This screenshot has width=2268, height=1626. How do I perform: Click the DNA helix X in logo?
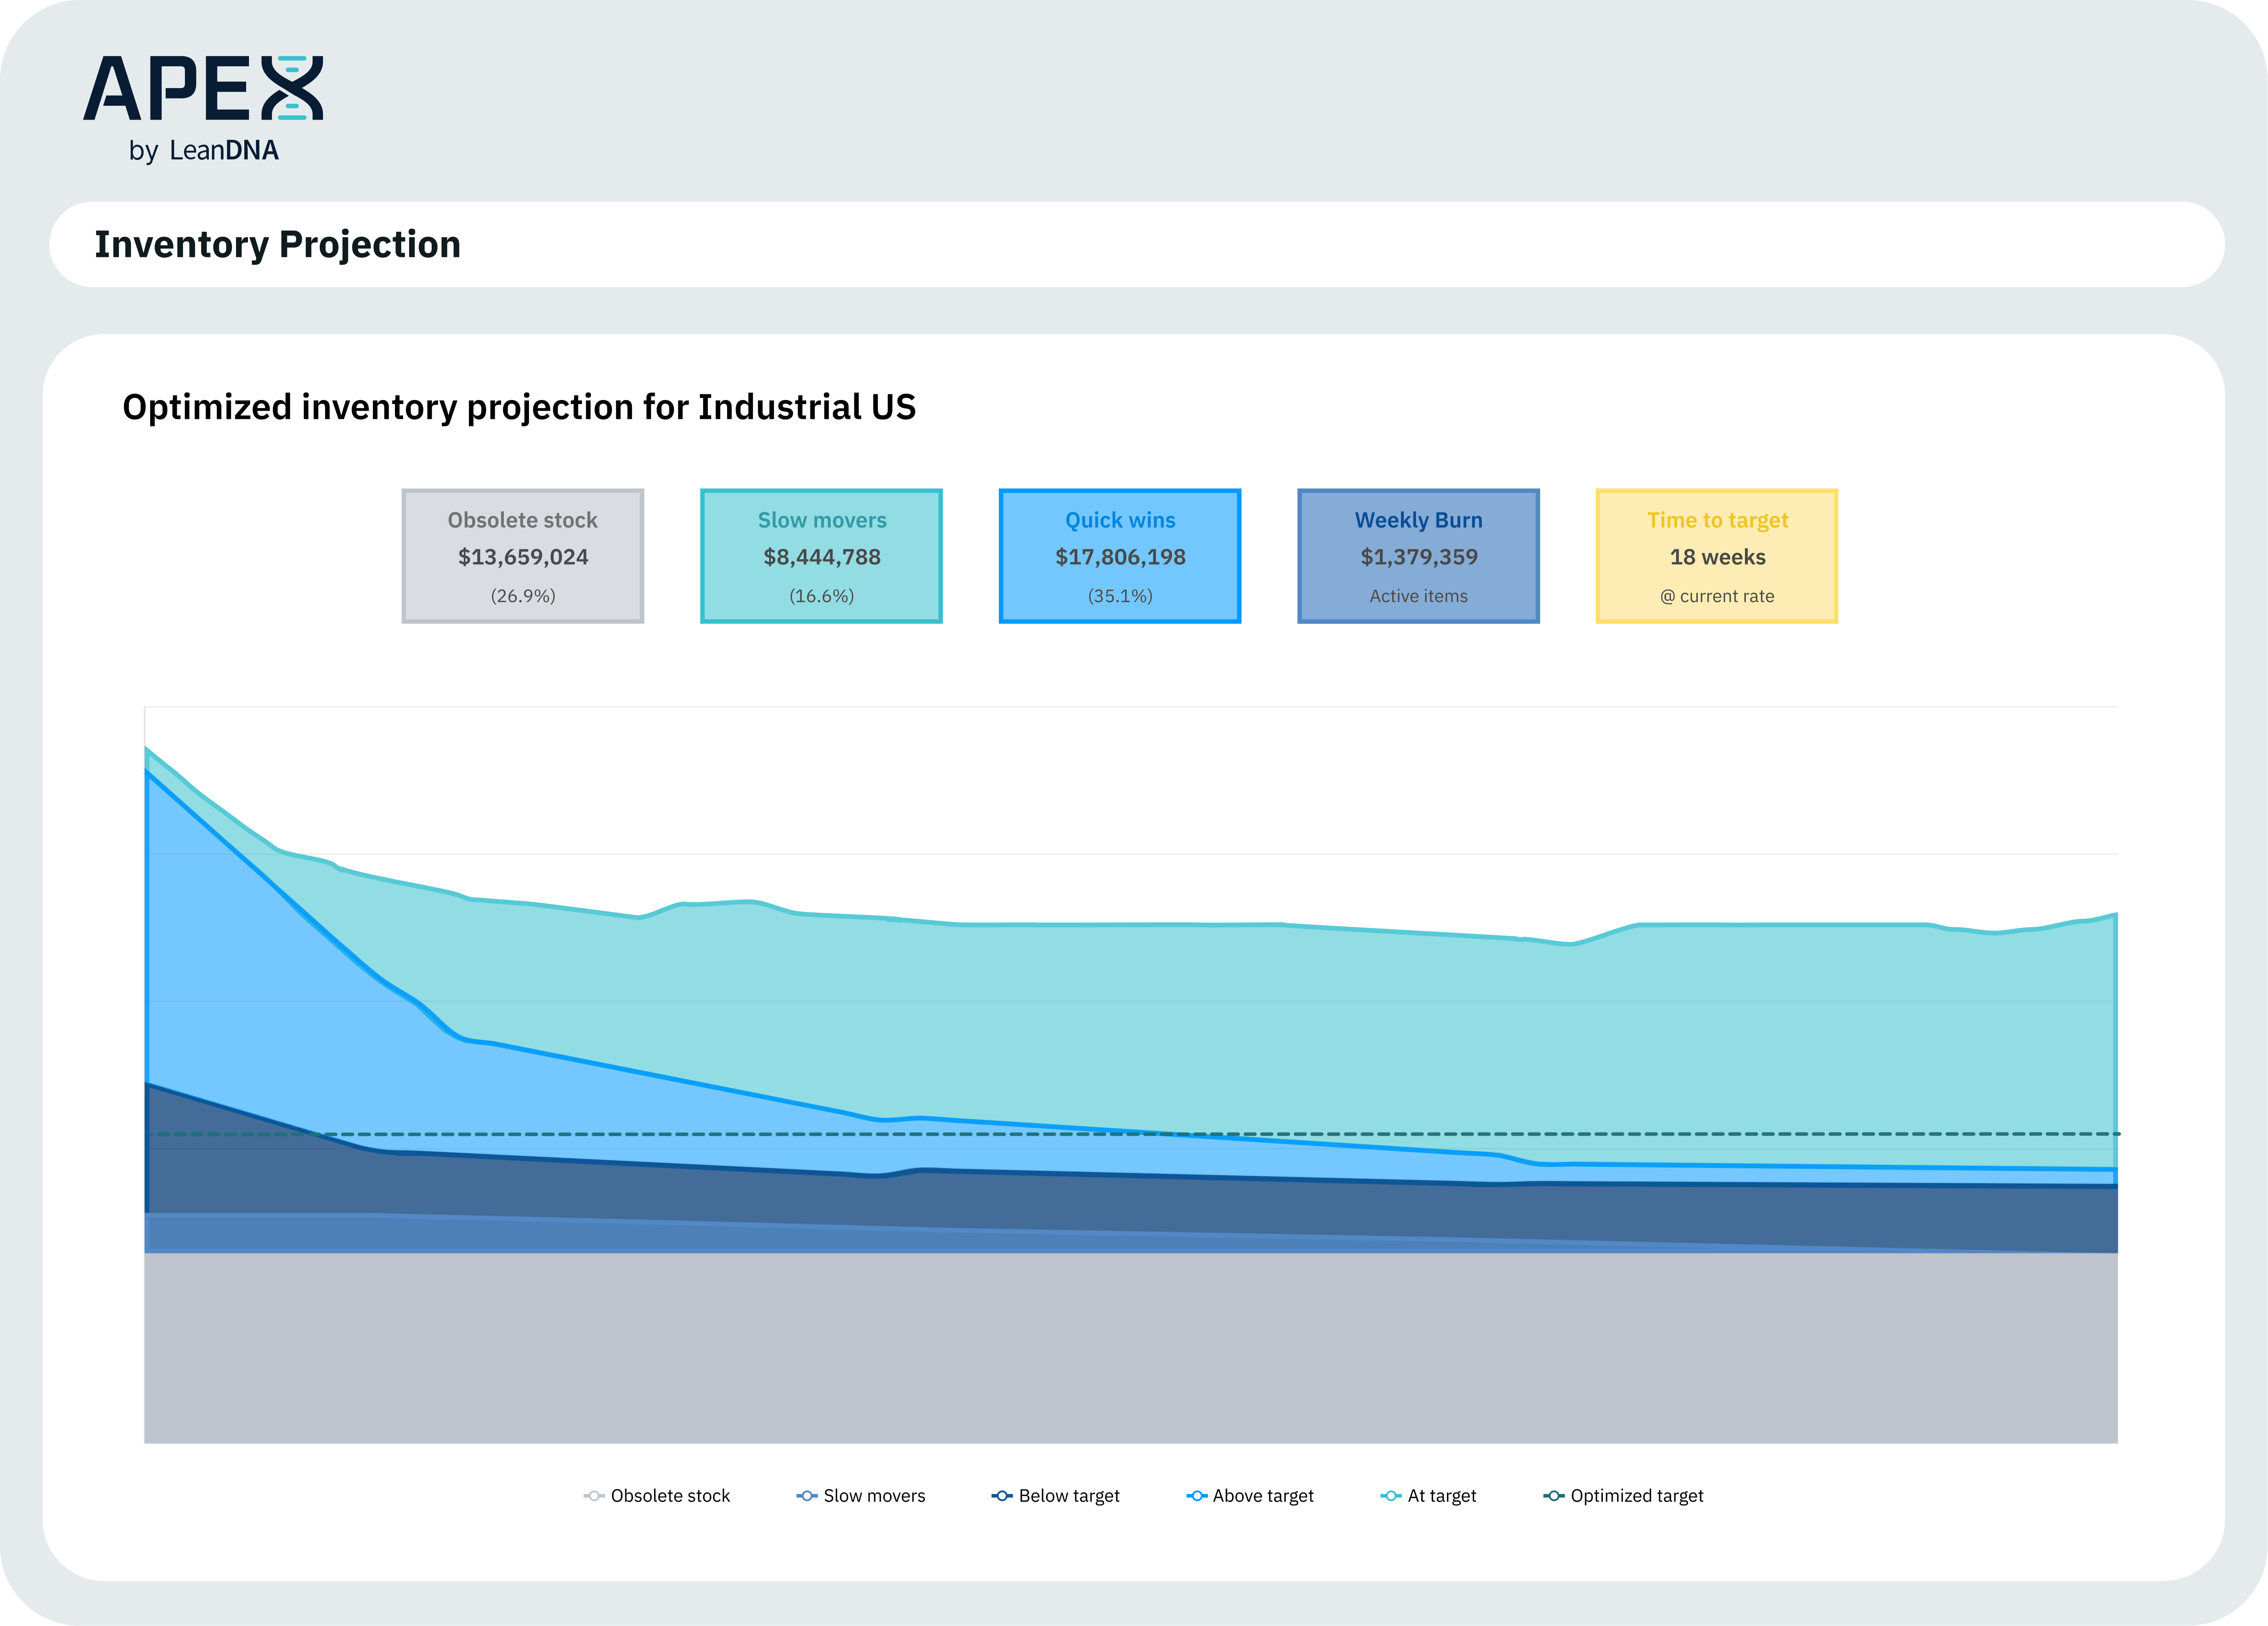[292, 88]
